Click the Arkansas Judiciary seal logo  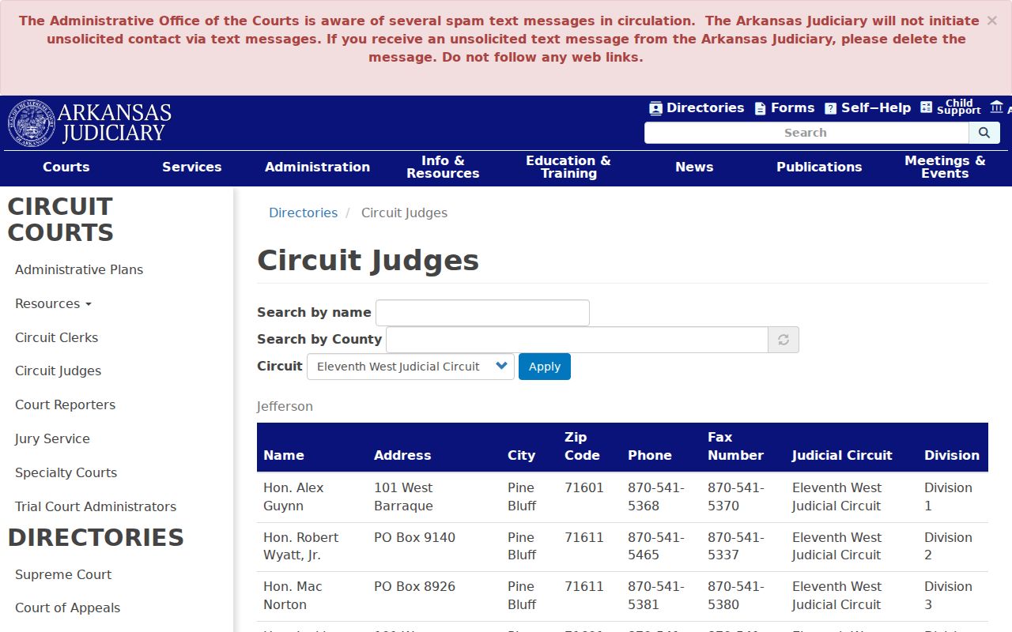(32, 123)
